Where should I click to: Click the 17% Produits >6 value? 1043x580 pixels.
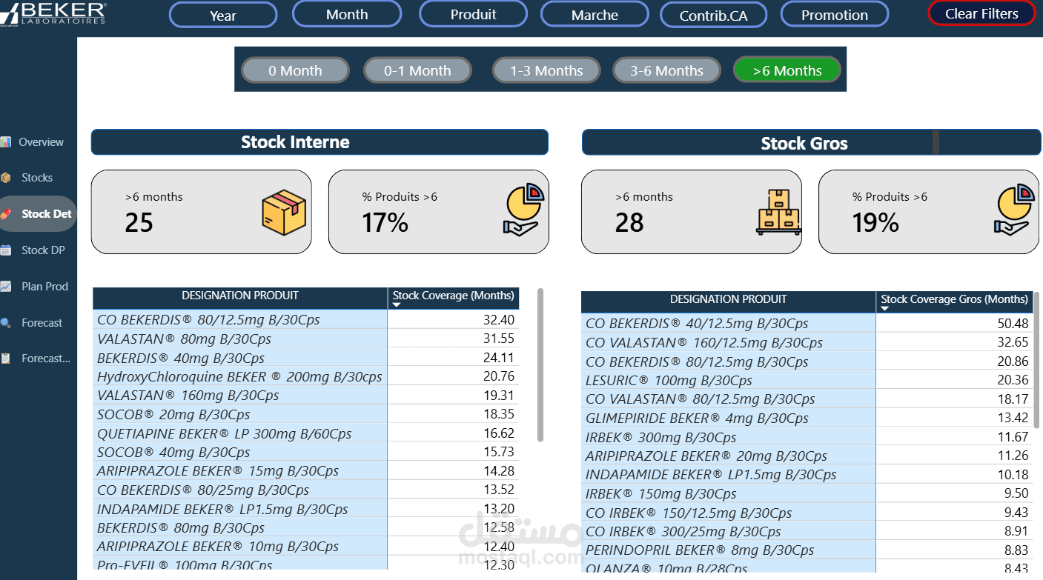pyautogui.click(x=385, y=223)
